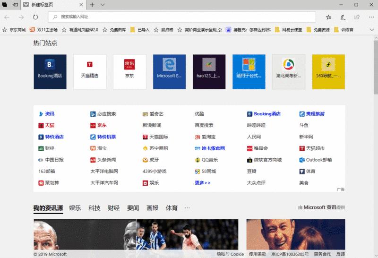Viewport: 378px width, 258px height.
Task: Open 双11主会场 favorites bar bookmark
Action: click(x=43, y=30)
